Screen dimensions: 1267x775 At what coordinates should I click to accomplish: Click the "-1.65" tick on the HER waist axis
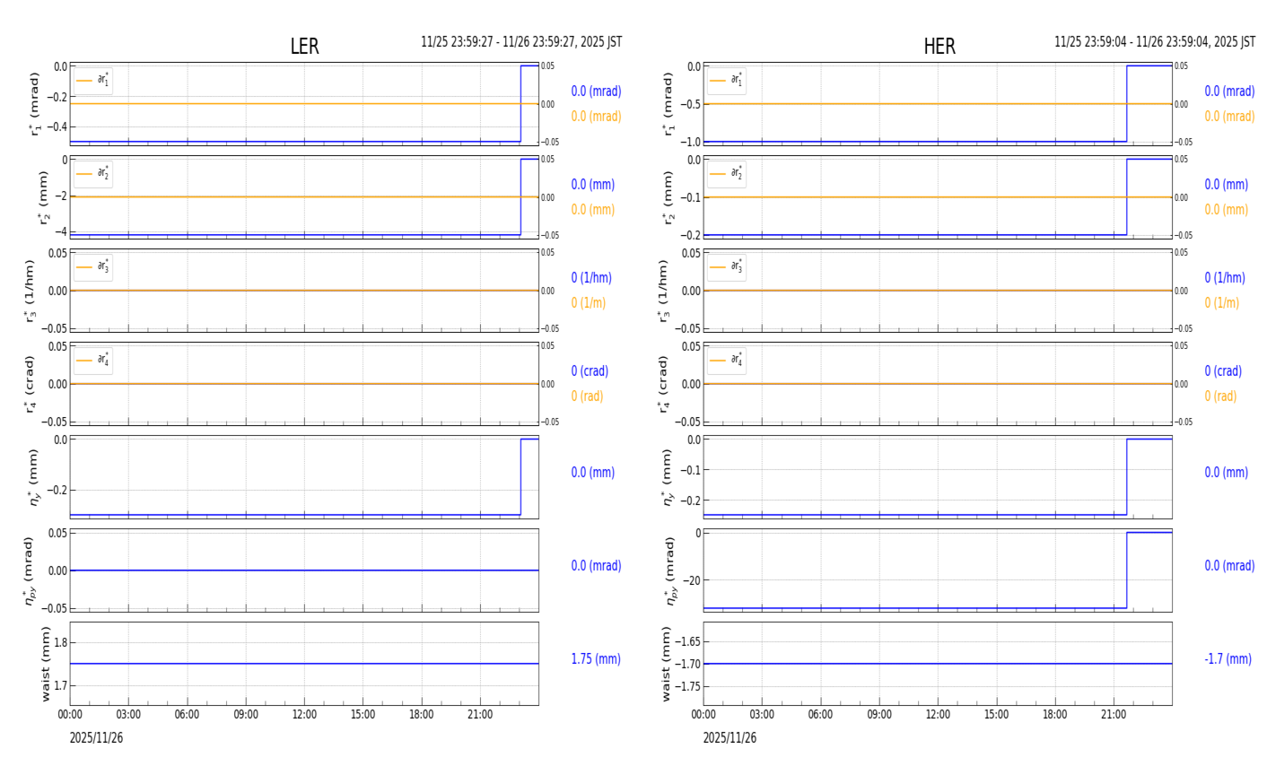point(689,641)
